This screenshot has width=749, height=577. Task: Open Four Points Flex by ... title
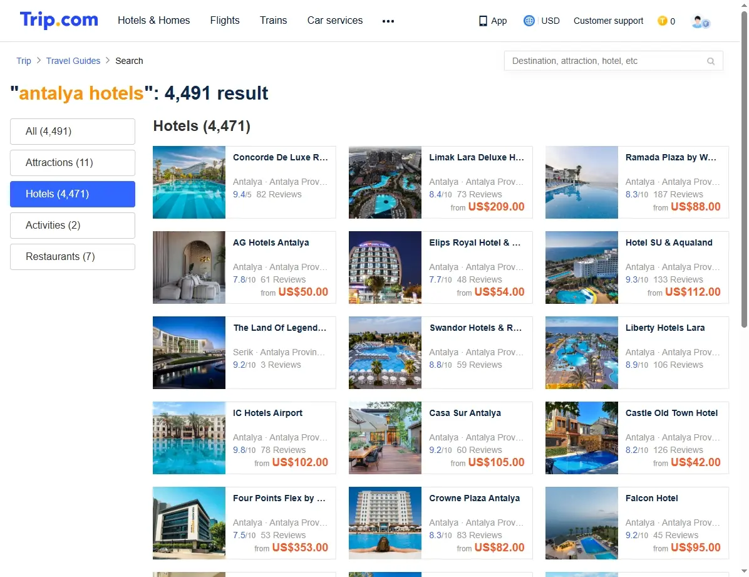click(x=279, y=497)
